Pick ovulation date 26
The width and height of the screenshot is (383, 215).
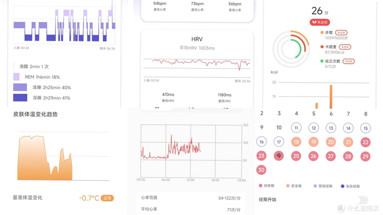pyautogui.click(x=314, y=156)
